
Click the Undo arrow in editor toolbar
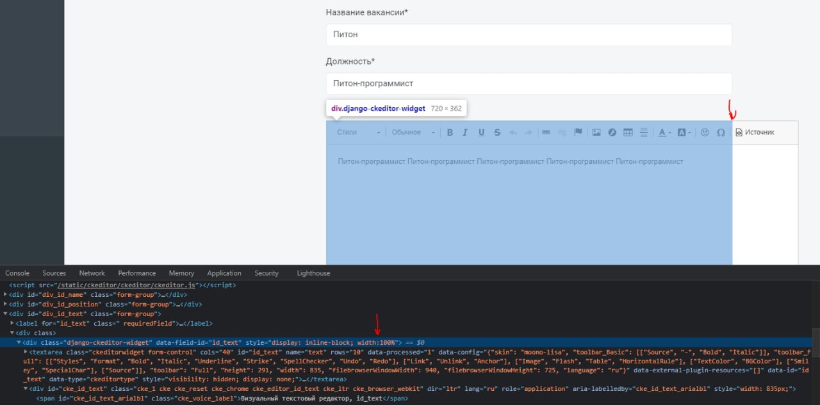coord(513,132)
